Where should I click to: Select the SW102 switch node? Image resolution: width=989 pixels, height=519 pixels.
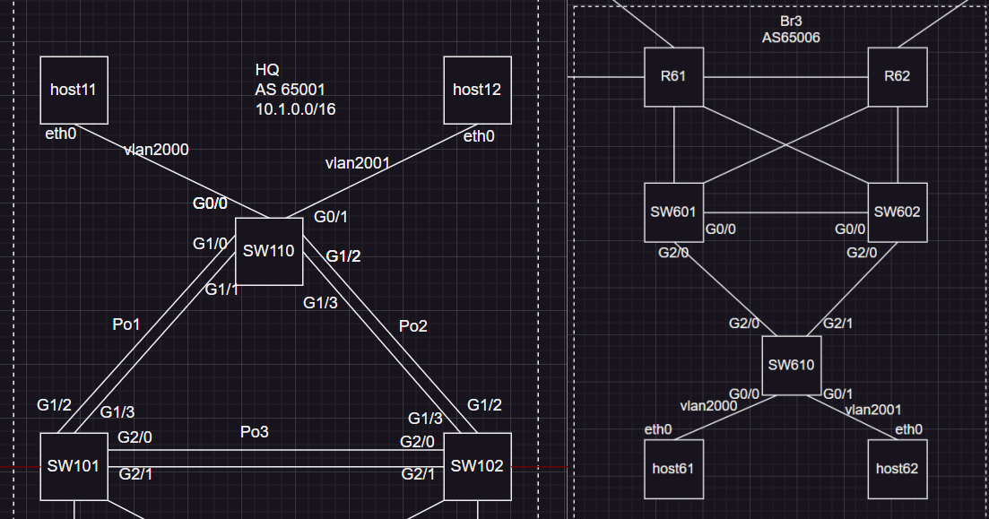click(x=477, y=466)
